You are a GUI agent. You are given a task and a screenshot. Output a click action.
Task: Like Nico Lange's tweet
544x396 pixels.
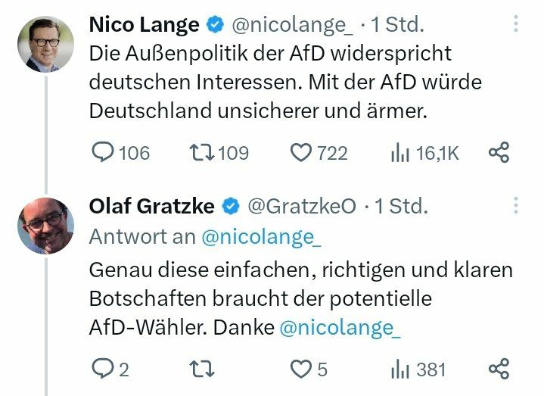click(301, 153)
